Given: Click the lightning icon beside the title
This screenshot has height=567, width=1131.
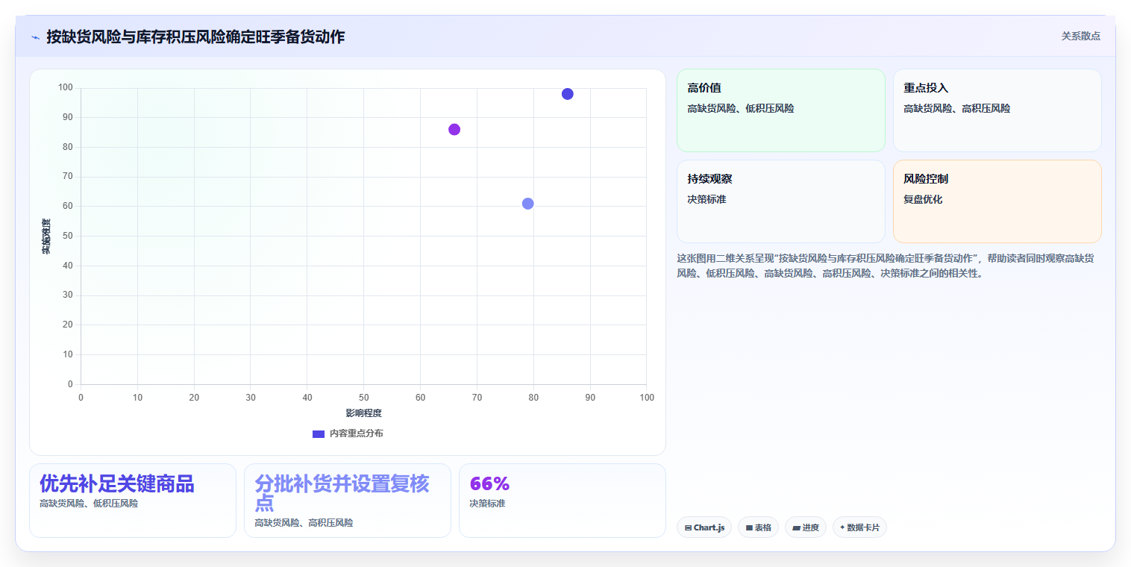Looking at the screenshot, I should (35, 37).
